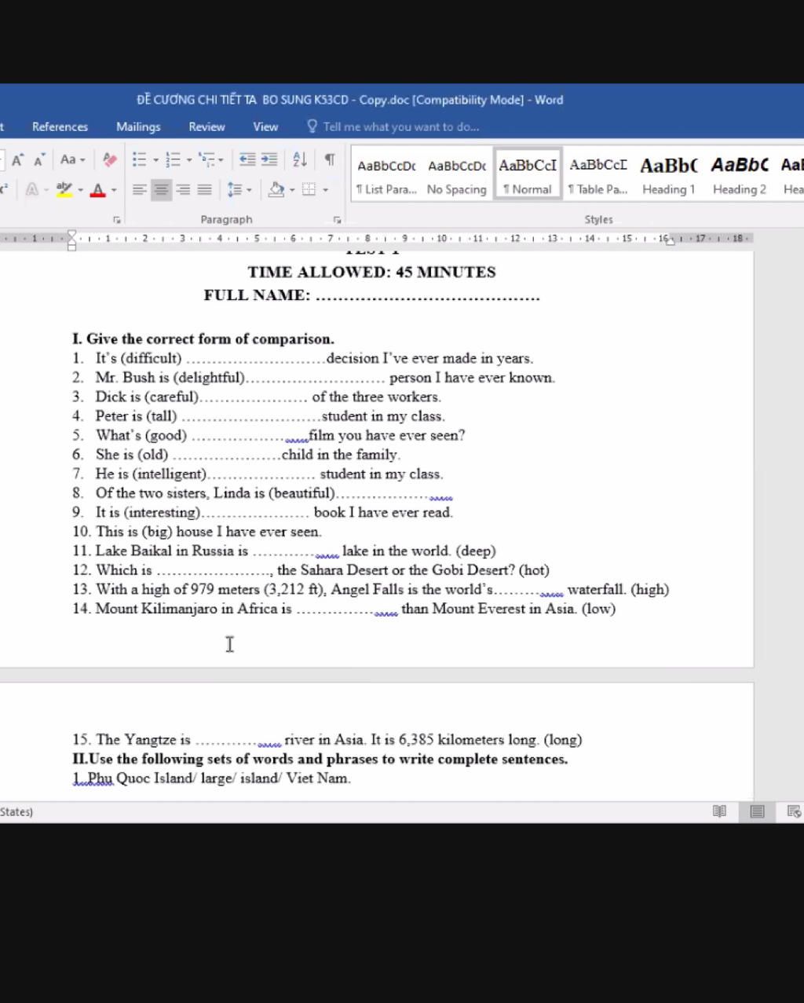Open the Change Case (Aa) menu
The width and height of the screenshot is (804, 1003).
point(72,159)
